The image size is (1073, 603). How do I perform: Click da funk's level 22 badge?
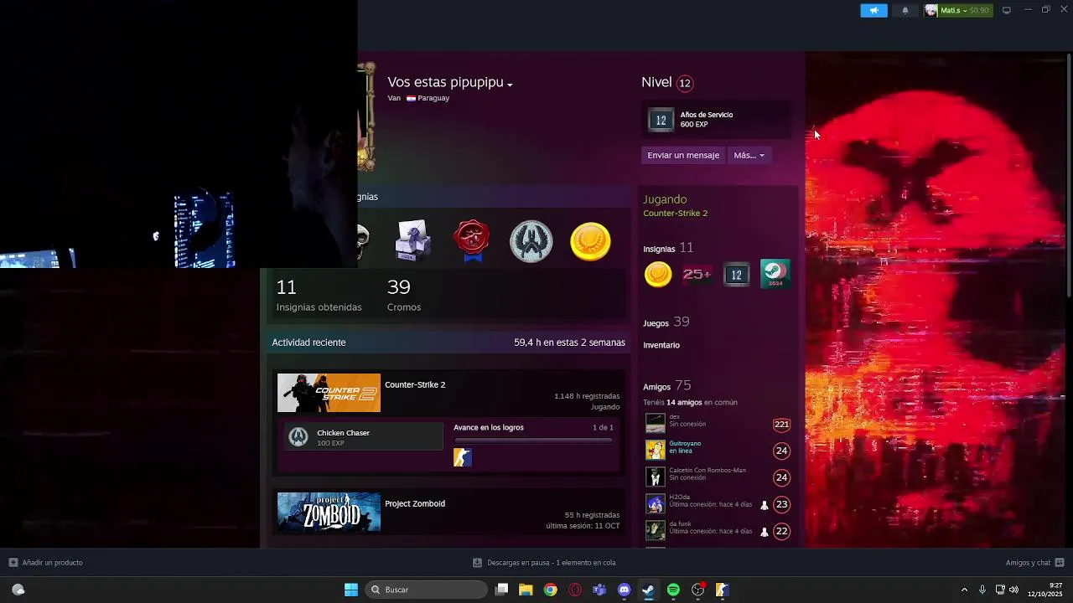(781, 531)
